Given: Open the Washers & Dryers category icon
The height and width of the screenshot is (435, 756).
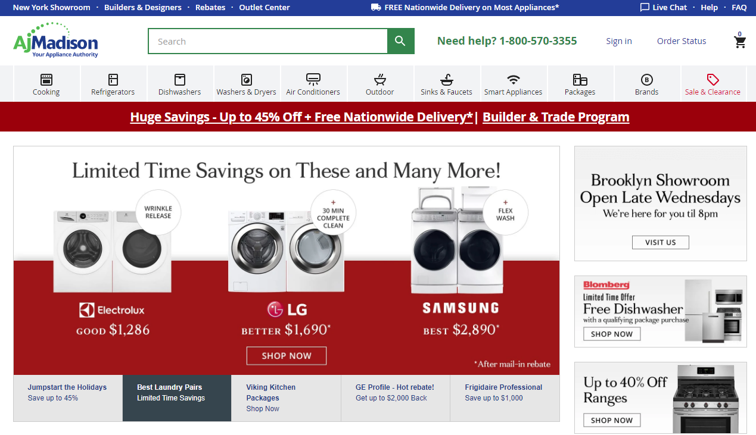Looking at the screenshot, I should point(247,80).
